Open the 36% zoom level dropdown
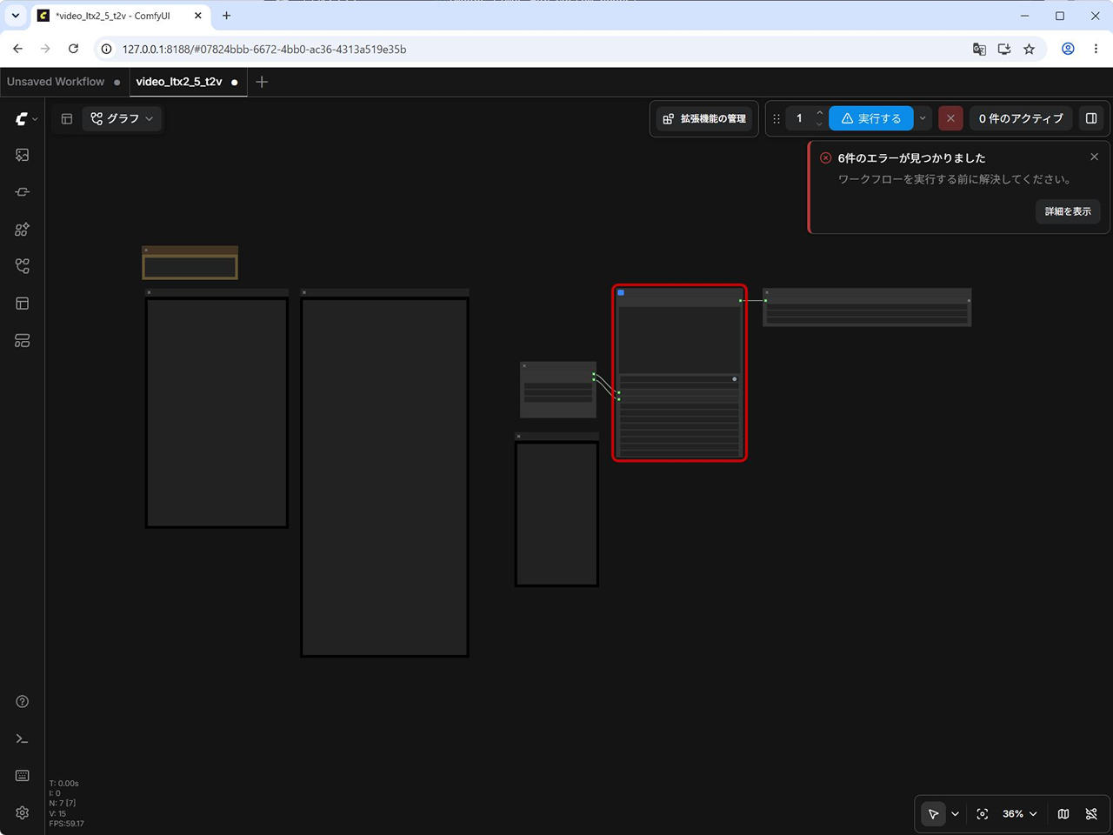 (x=1019, y=814)
